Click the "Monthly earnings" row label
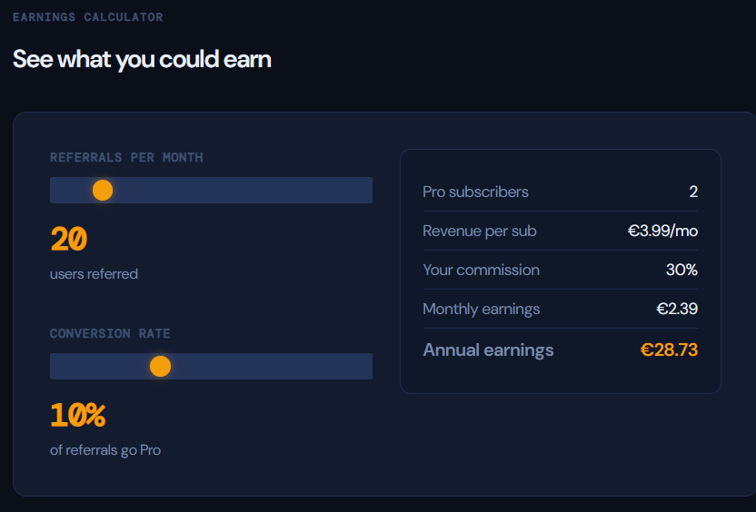The width and height of the screenshot is (756, 512). (481, 309)
